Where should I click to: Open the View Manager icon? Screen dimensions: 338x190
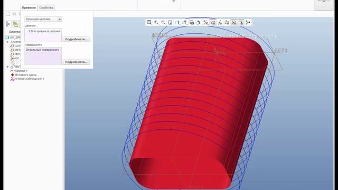point(192,22)
